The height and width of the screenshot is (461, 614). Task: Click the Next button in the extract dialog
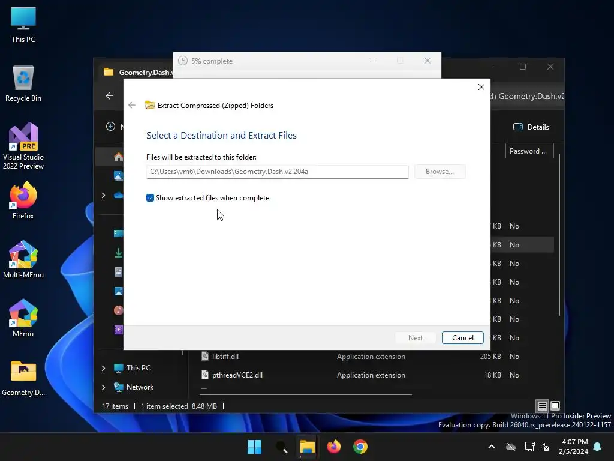(416, 338)
